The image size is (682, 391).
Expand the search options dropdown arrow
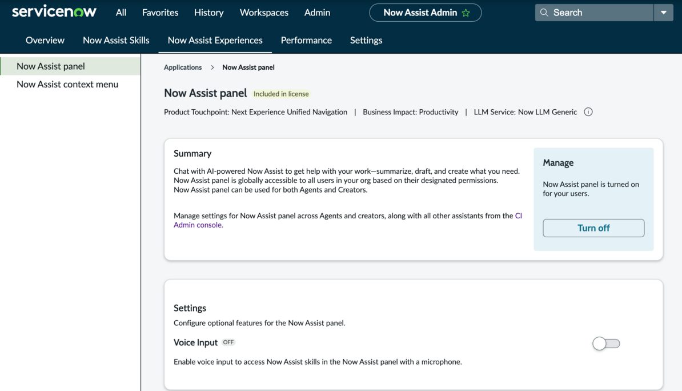click(664, 13)
